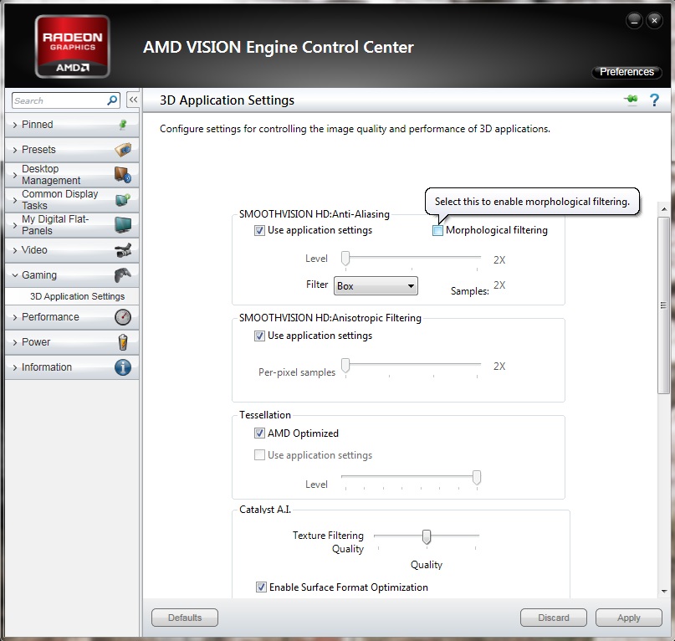Click the Texture Filtering Quality slider handle
675x641 pixels.
point(427,536)
